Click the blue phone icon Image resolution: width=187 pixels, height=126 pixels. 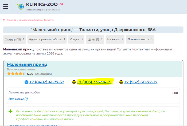pyautogui.click(x=26, y=82)
